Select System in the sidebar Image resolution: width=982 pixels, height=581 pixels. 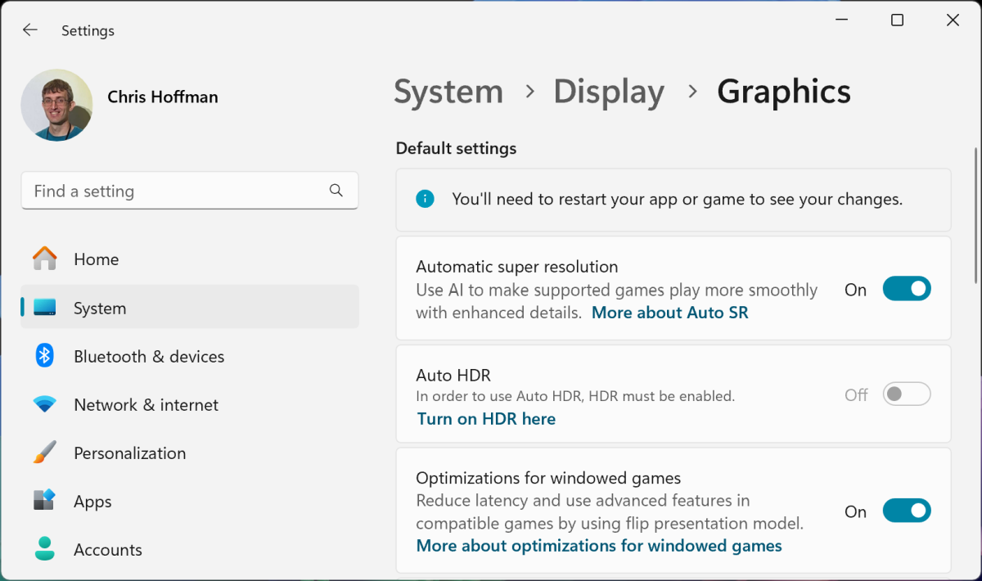190,307
